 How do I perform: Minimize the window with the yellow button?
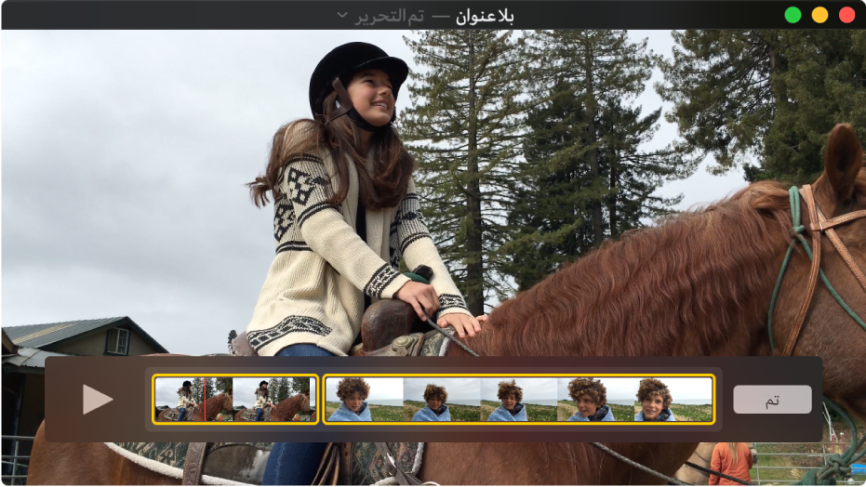pos(819,15)
